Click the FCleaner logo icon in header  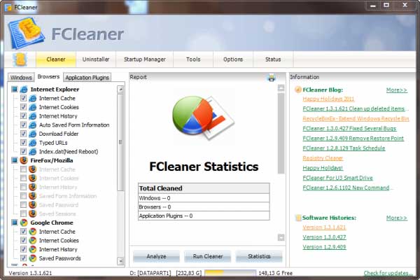click(x=27, y=34)
